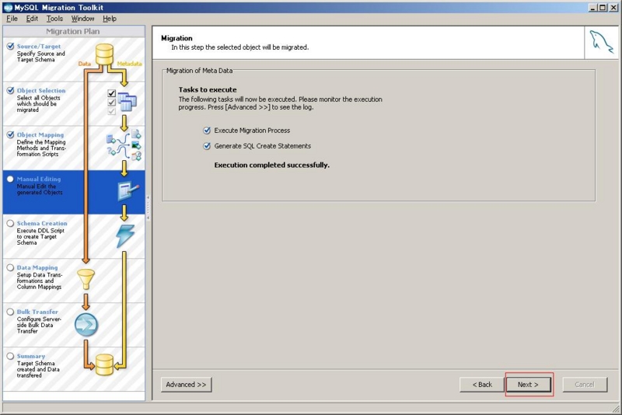Select the Manual Editing step radio
Screen dimensions: 622x415
click(x=10, y=180)
